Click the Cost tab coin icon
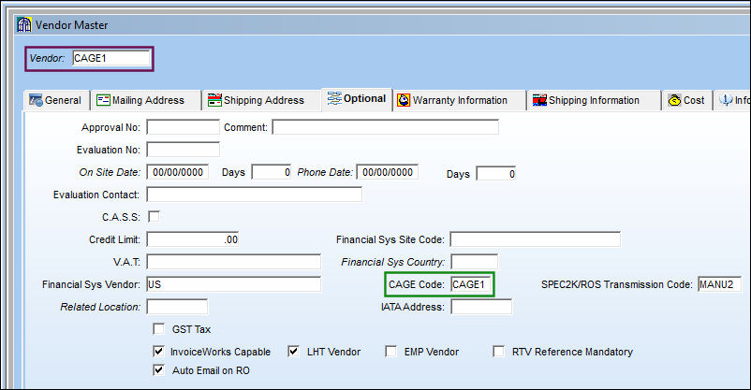Image resolution: width=751 pixels, height=390 pixels. (674, 100)
